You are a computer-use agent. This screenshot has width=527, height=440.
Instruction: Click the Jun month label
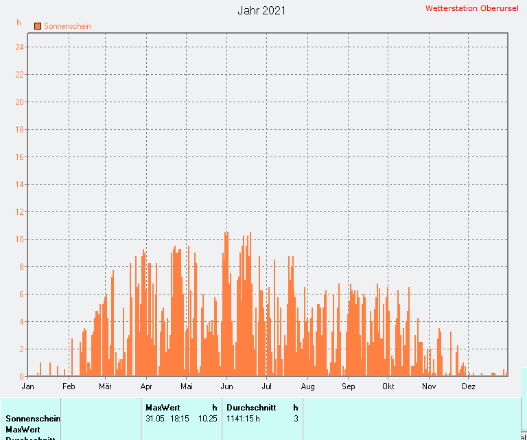point(227,386)
